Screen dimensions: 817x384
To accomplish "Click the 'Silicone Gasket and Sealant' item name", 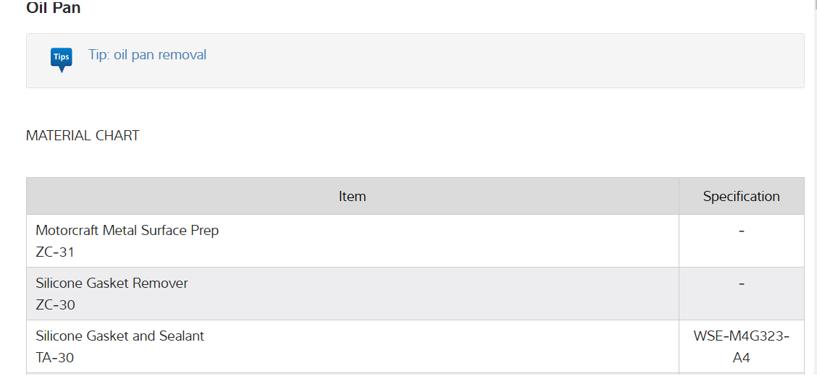I will pyautogui.click(x=120, y=336).
